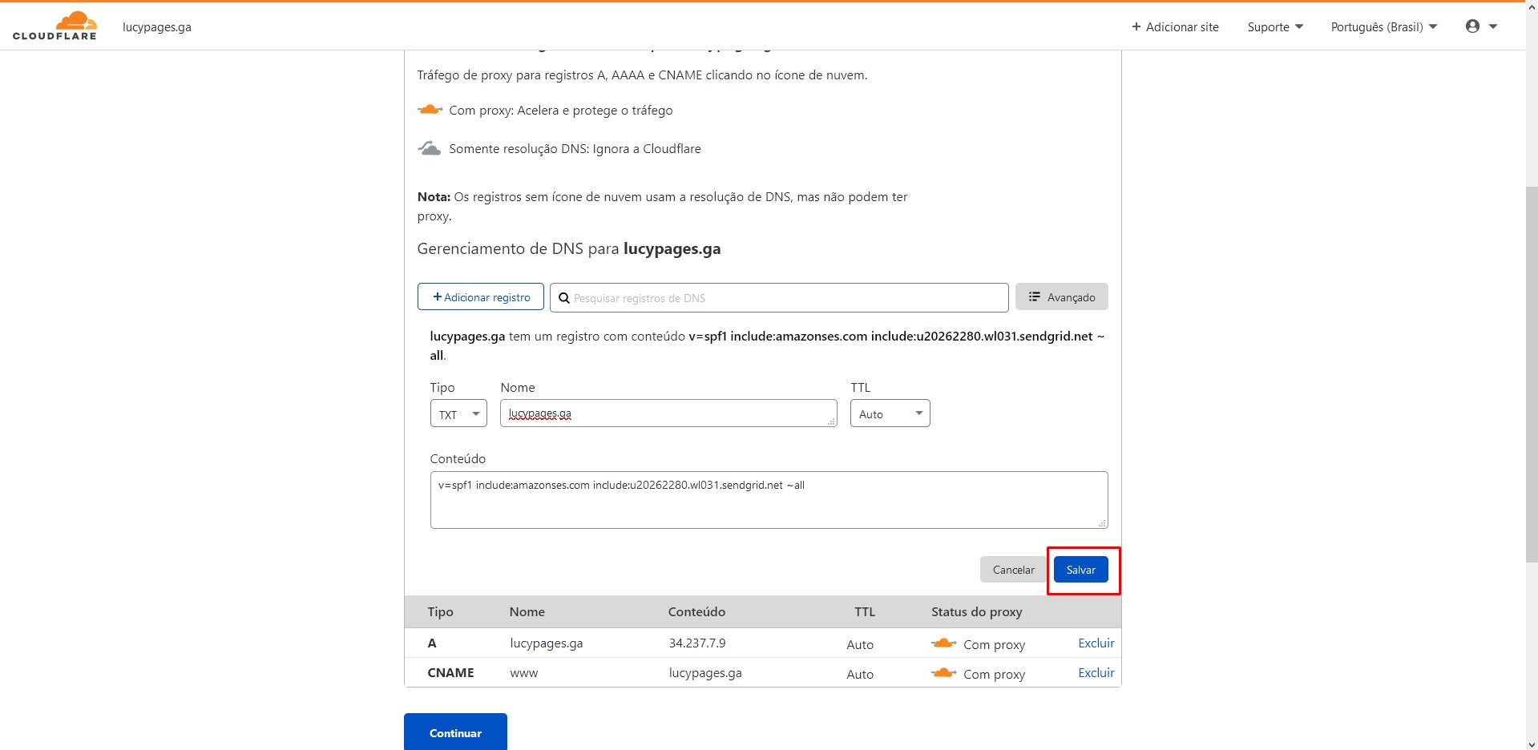Image resolution: width=1538 pixels, height=750 pixels.
Task: Click the Adicionar registro button
Action: click(x=481, y=296)
